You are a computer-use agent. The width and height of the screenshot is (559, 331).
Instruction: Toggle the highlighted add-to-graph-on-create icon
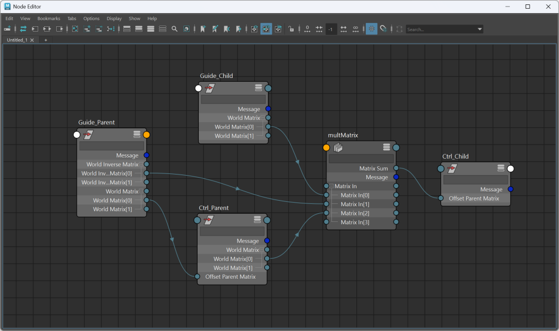pos(266,29)
